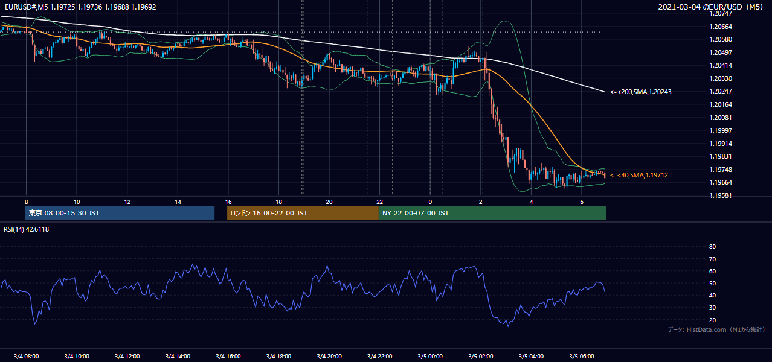Click the RSI(14) 42.6118 indicator label
This screenshot has height=362, width=772.
27,229
